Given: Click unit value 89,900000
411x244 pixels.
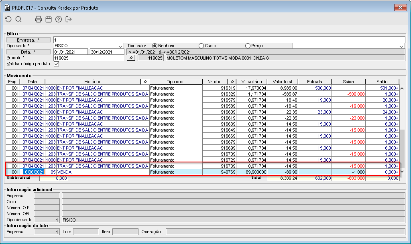Looking at the screenshot, I should point(256,172).
